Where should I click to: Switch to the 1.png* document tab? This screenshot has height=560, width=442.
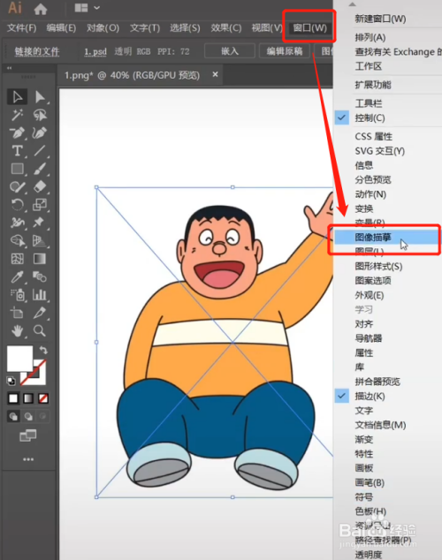pyautogui.click(x=132, y=75)
